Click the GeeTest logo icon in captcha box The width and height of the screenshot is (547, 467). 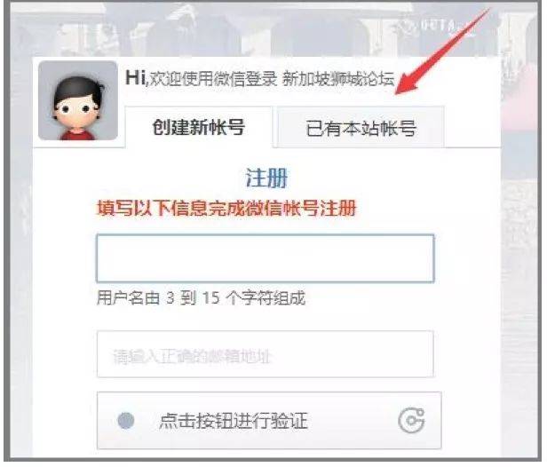click(x=412, y=420)
